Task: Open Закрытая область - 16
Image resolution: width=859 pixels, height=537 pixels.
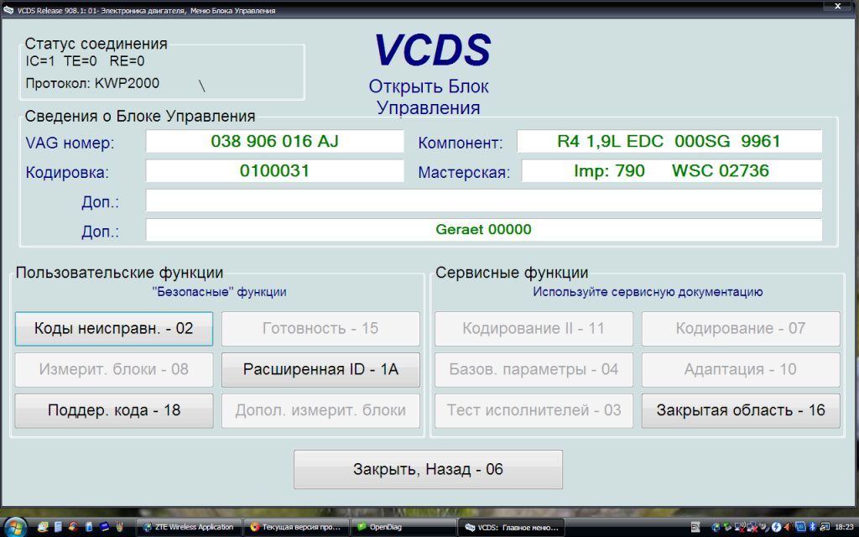Action: pos(741,410)
